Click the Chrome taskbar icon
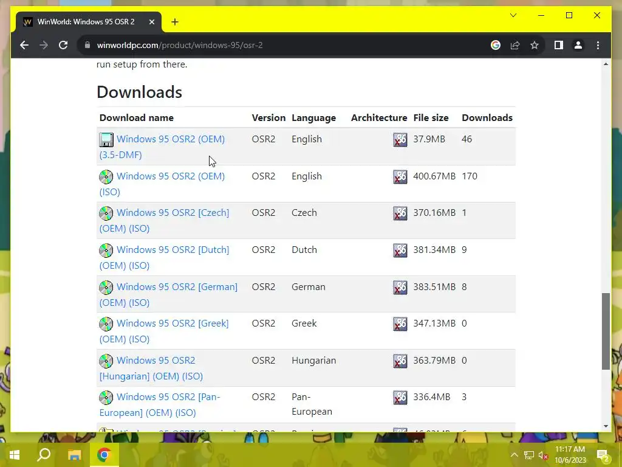The width and height of the screenshot is (622, 467). pos(104,455)
